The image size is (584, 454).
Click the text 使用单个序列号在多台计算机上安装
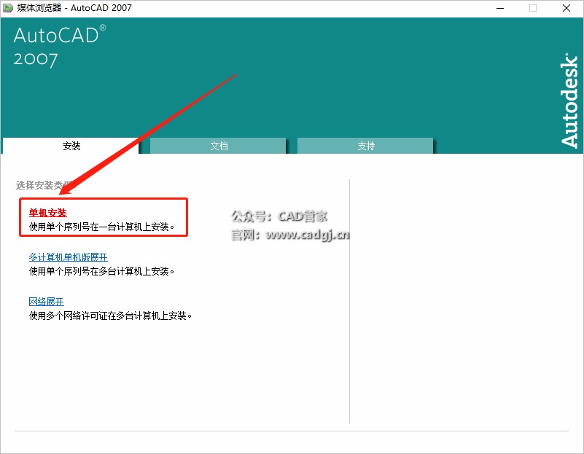pos(101,271)
